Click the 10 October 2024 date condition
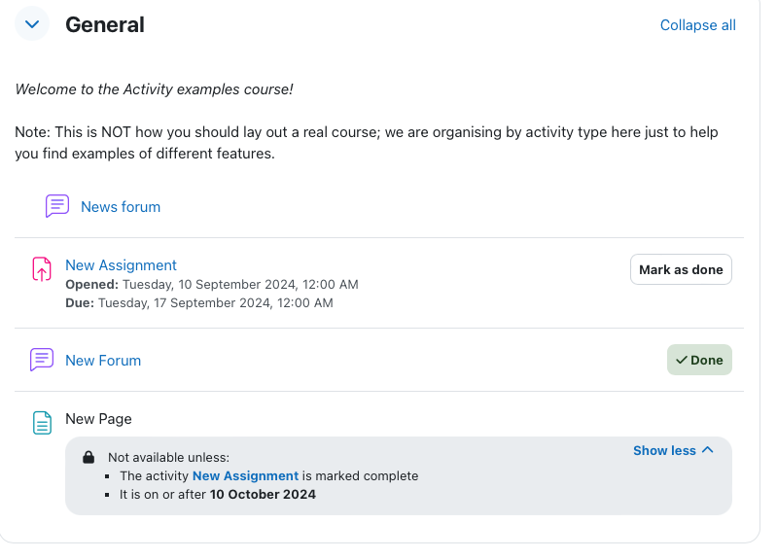This screenshot has width=777, height=559. 263,494
